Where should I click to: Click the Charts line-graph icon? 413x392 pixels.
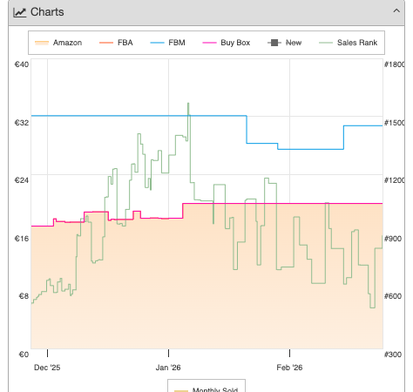pyautogui.click(x=20, y=12)
